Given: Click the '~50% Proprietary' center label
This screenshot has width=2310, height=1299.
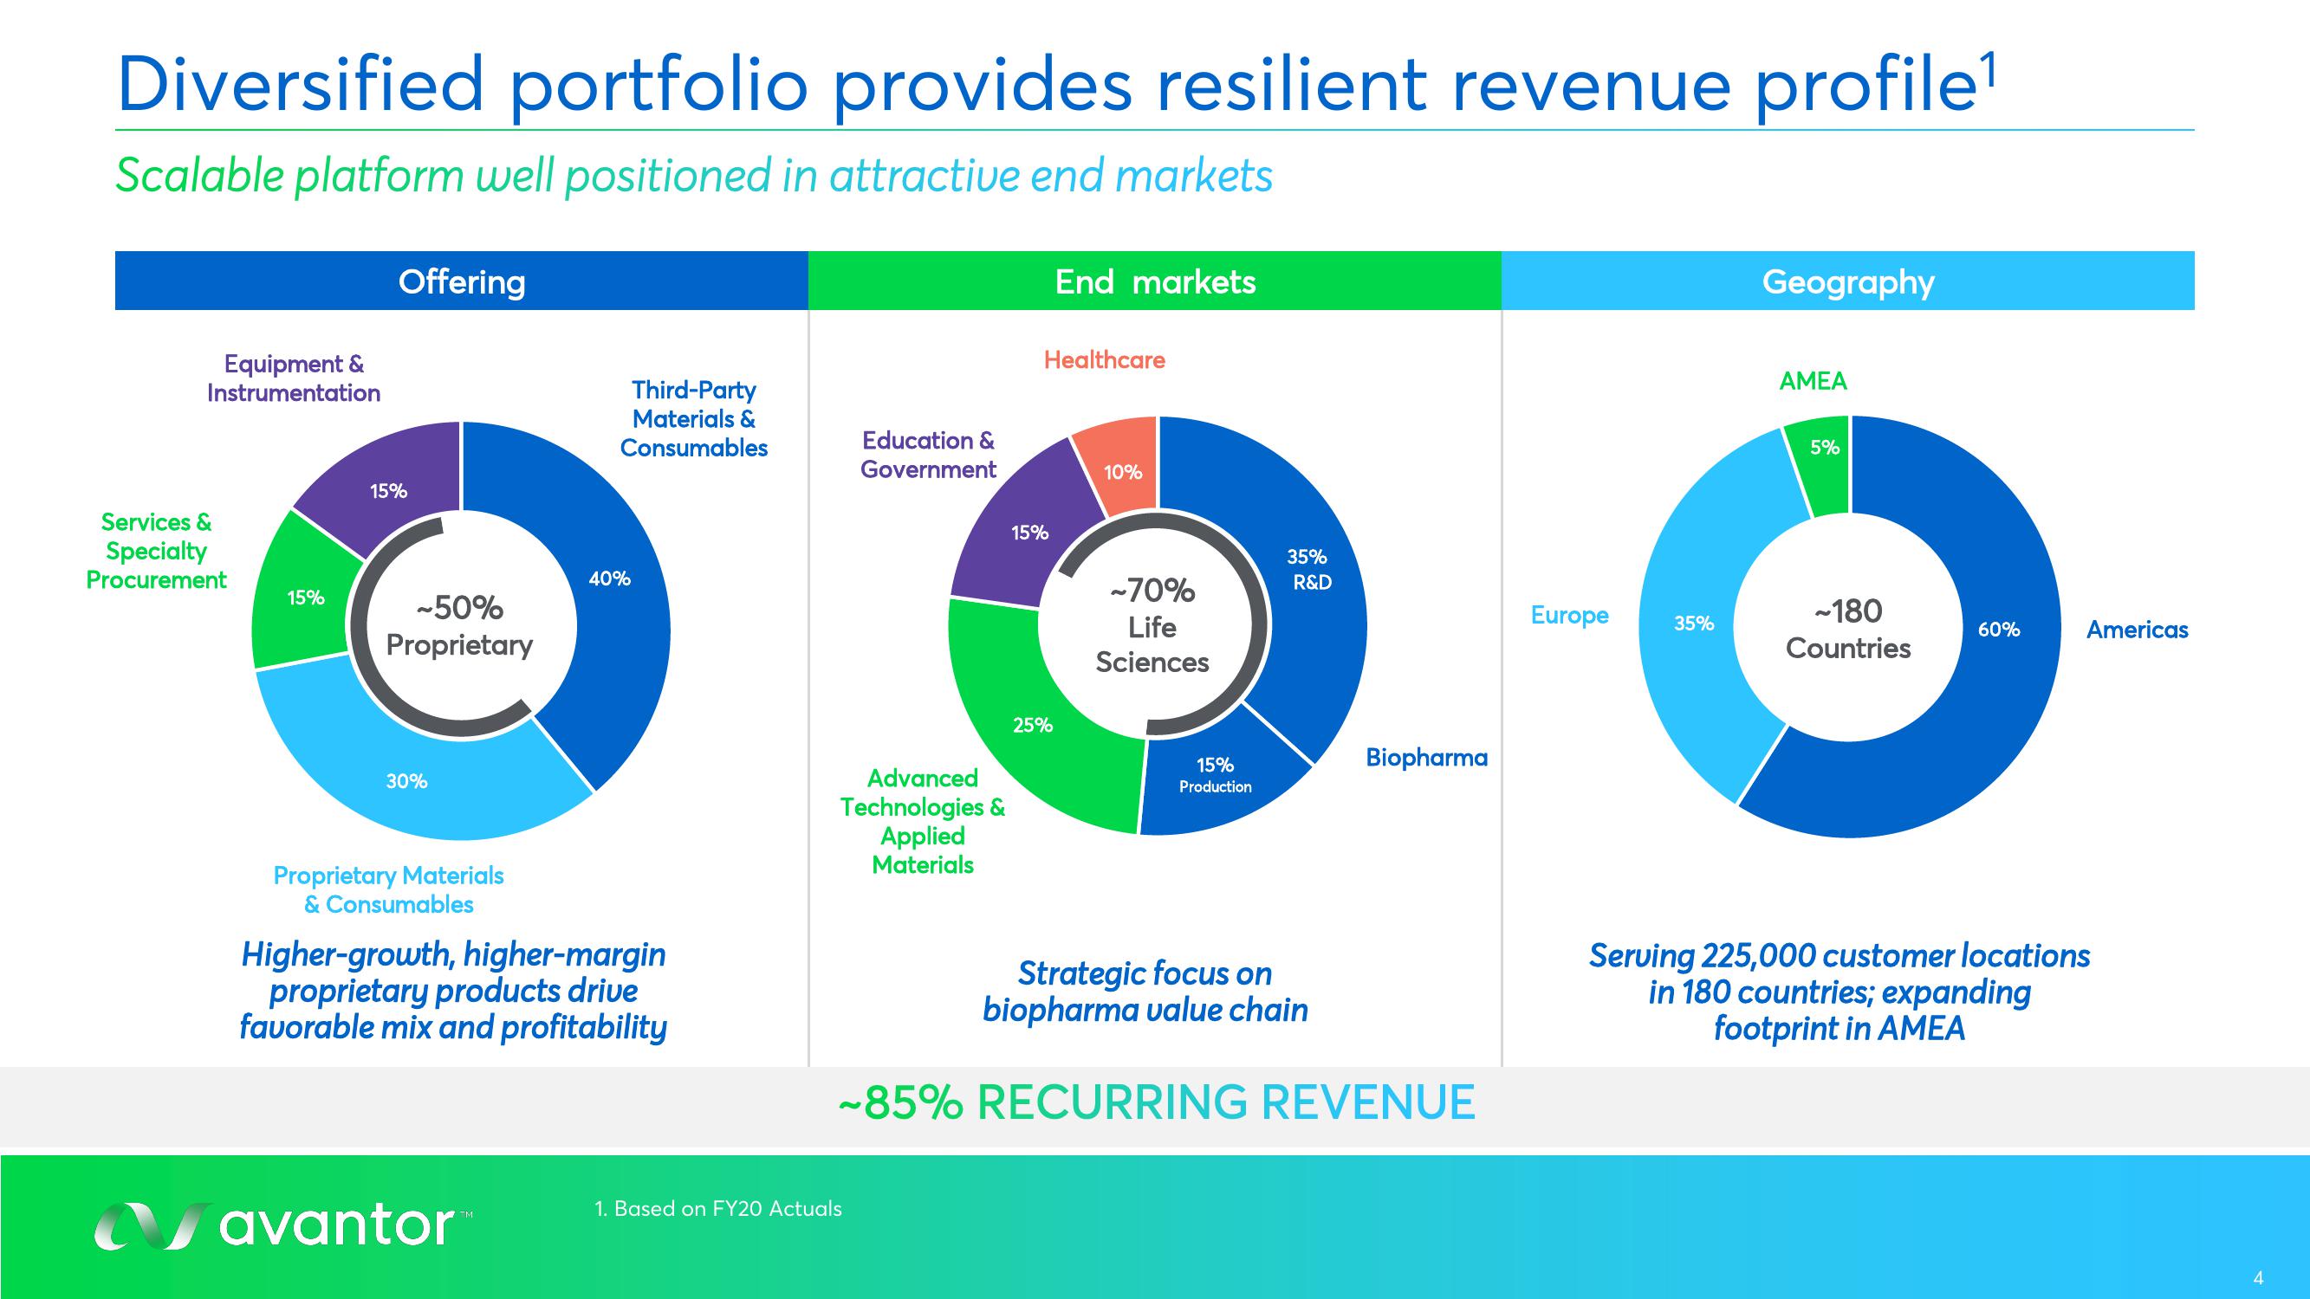Looking at the screenshot, I should pyautogui.click(x=460, y=626).
